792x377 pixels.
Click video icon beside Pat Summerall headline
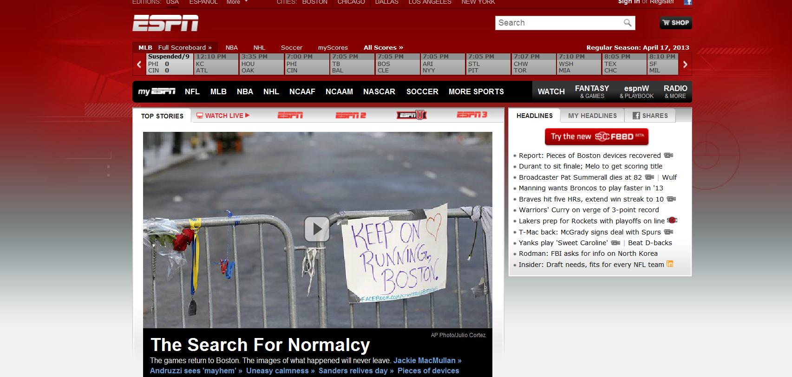[x=649, y=177]
